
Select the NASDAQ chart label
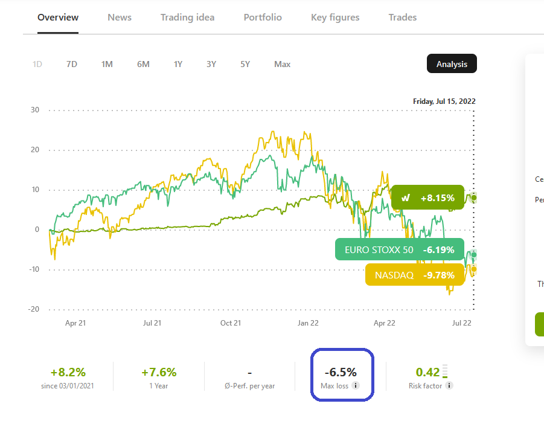click(414, 275)
